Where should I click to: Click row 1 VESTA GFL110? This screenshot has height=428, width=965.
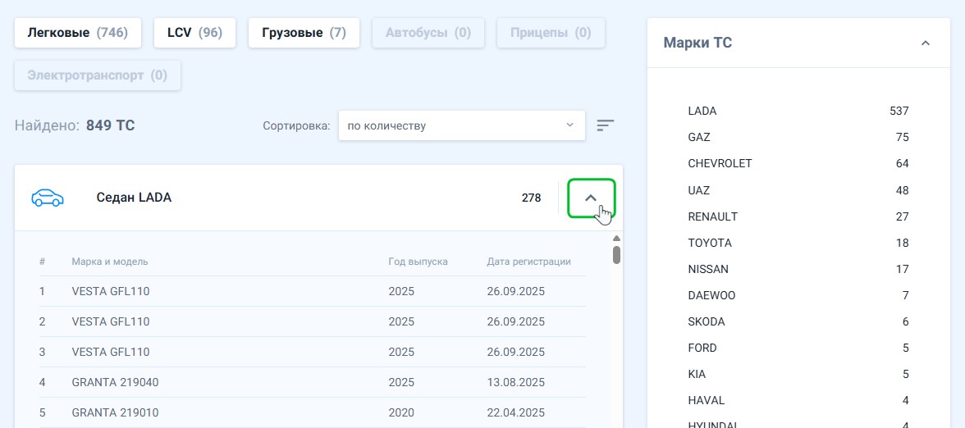(313, 292)
